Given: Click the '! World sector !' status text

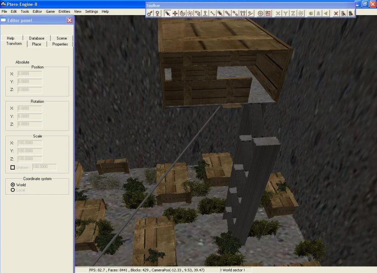Looking at the screenshot, I should point(233,270).
